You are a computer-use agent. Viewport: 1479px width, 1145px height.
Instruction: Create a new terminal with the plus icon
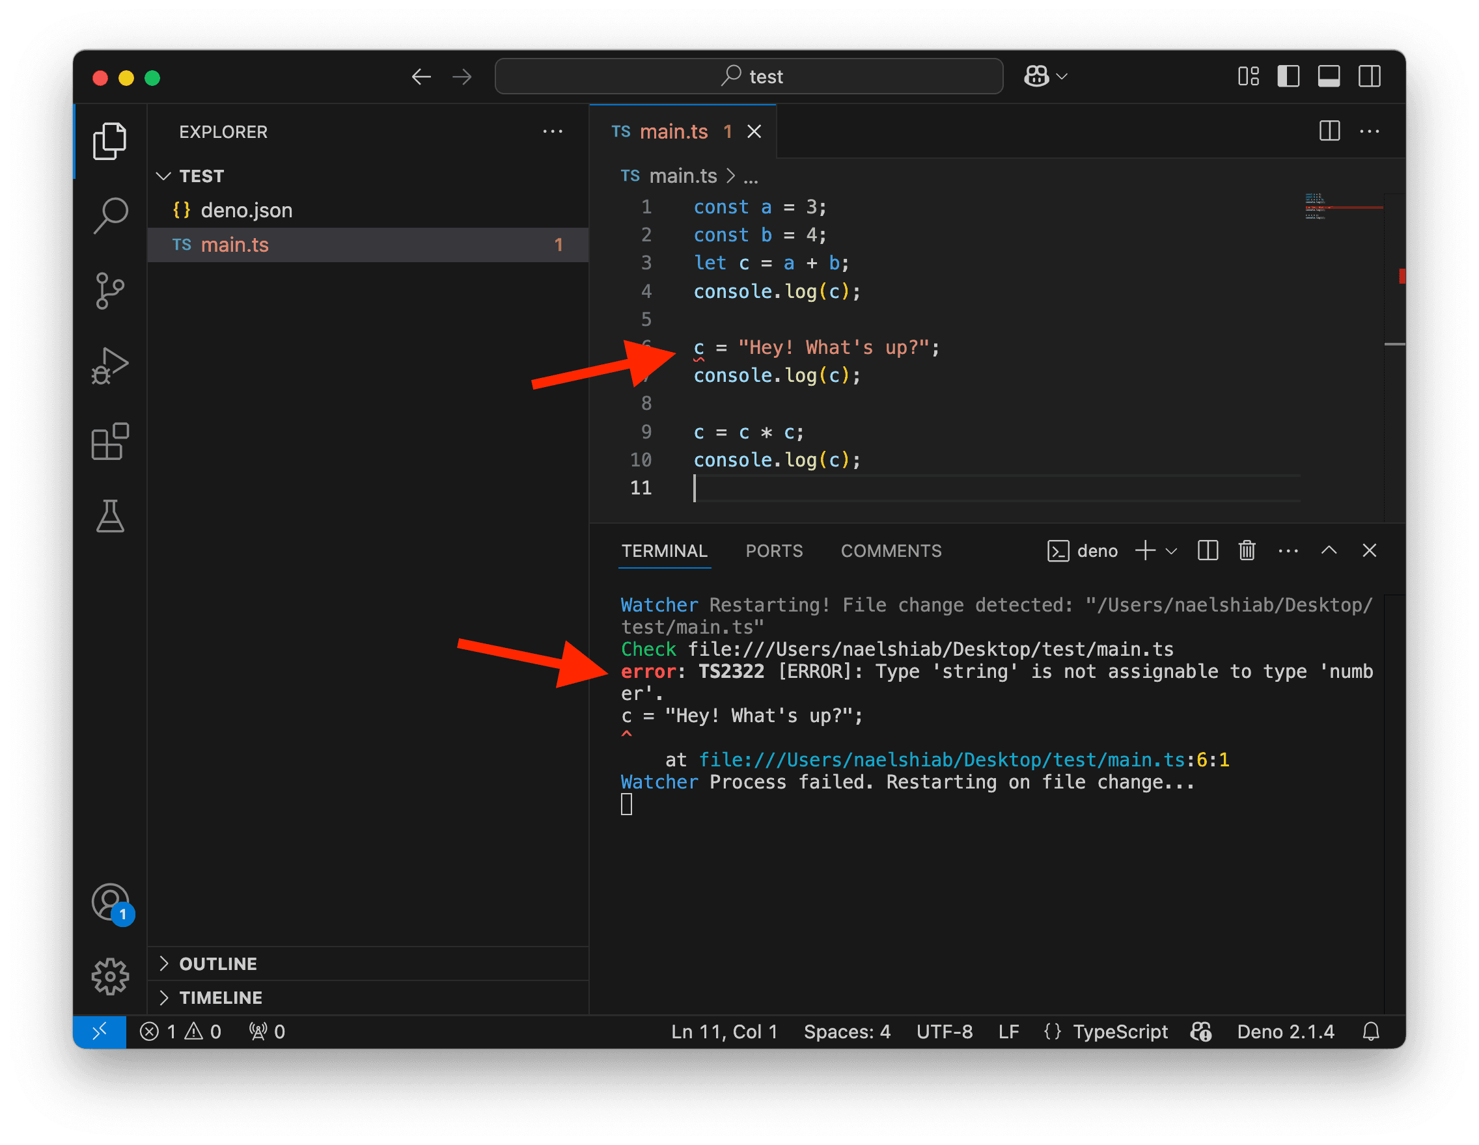[1144, 550]
